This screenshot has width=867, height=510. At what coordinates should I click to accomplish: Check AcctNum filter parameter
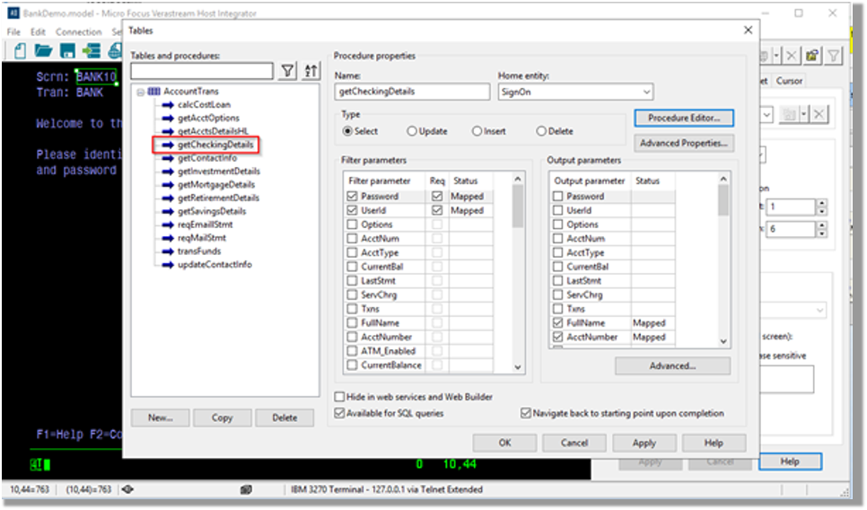tap(352, 239)
